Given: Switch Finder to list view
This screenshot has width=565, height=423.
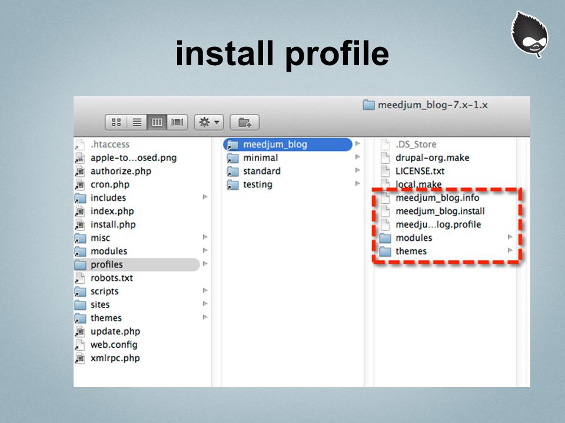Looking at the screenshot, I should point(137,123).
